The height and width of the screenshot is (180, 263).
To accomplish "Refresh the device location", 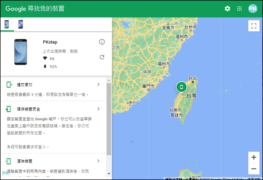I will 102,57.
